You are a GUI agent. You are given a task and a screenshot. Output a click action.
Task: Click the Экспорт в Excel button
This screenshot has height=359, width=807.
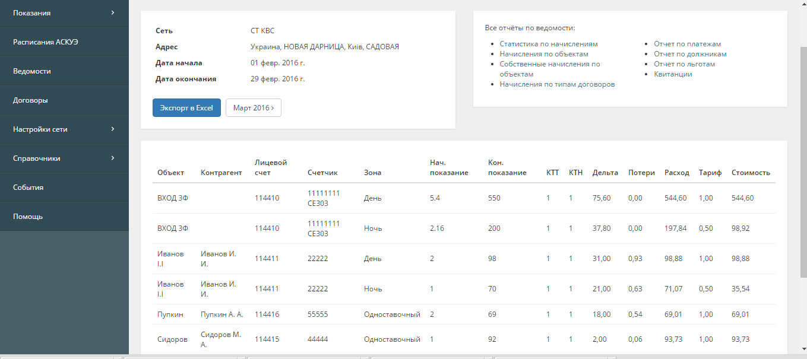pos(186,108)
